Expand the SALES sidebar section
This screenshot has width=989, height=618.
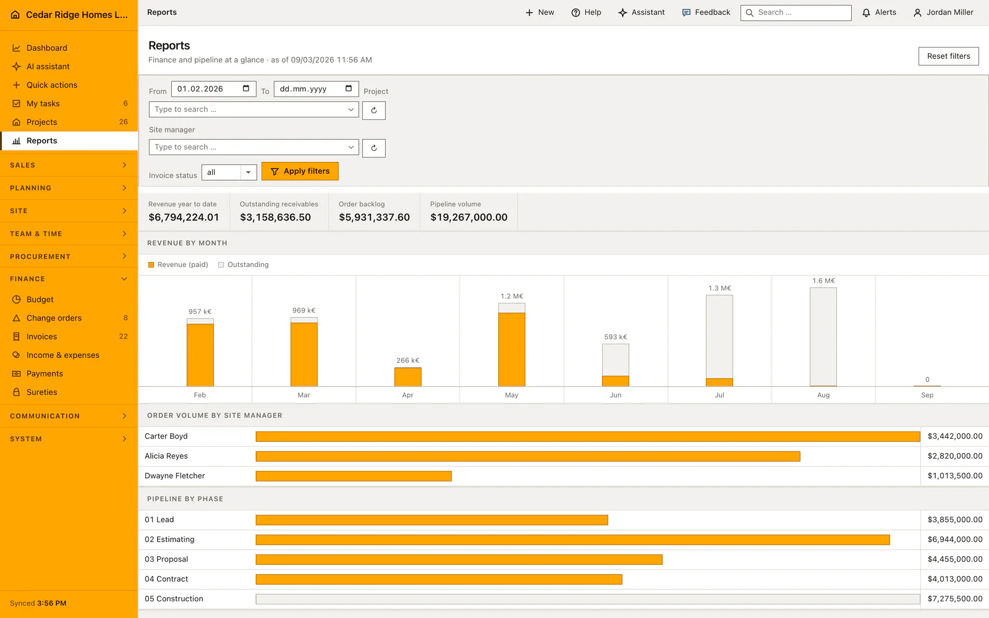coord(69,165)
